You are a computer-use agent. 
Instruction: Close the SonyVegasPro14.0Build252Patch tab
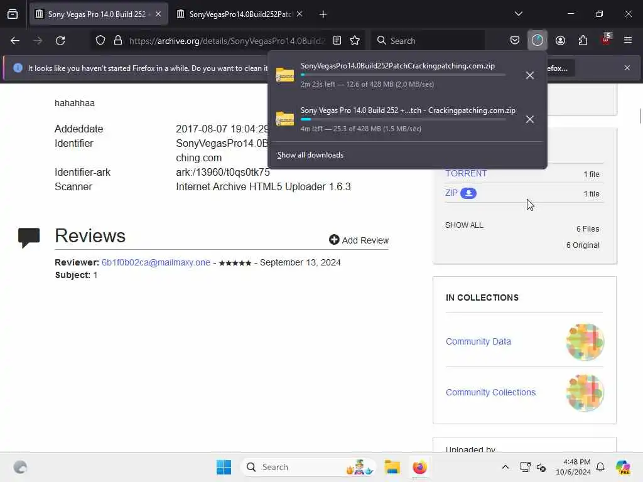click(x=300, y=14)
